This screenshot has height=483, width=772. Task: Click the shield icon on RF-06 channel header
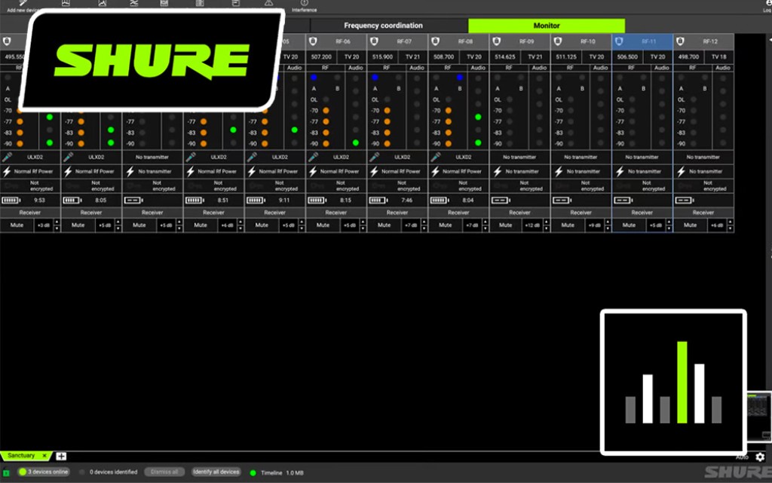click(313, 41)
